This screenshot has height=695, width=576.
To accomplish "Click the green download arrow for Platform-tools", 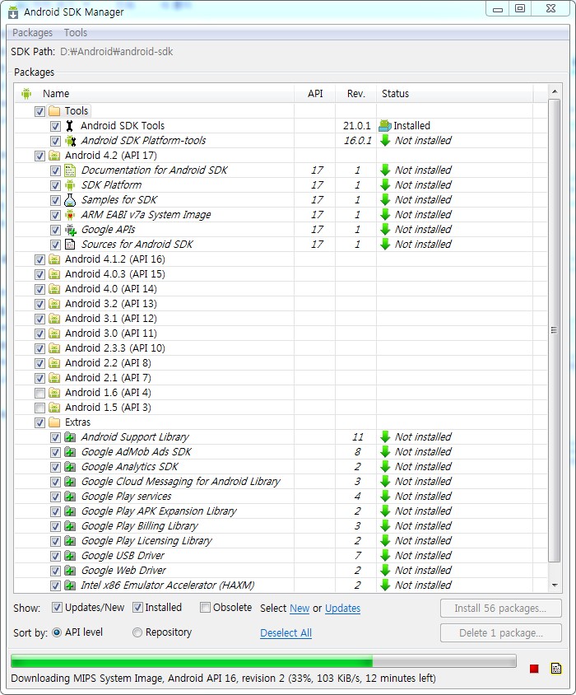I will click(385, 141).
